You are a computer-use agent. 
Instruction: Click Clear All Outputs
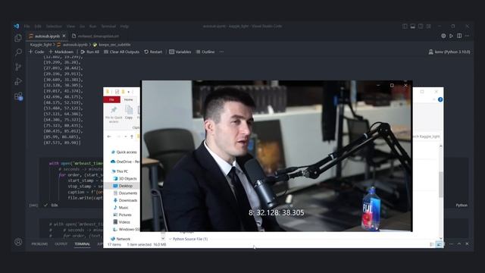121,52
